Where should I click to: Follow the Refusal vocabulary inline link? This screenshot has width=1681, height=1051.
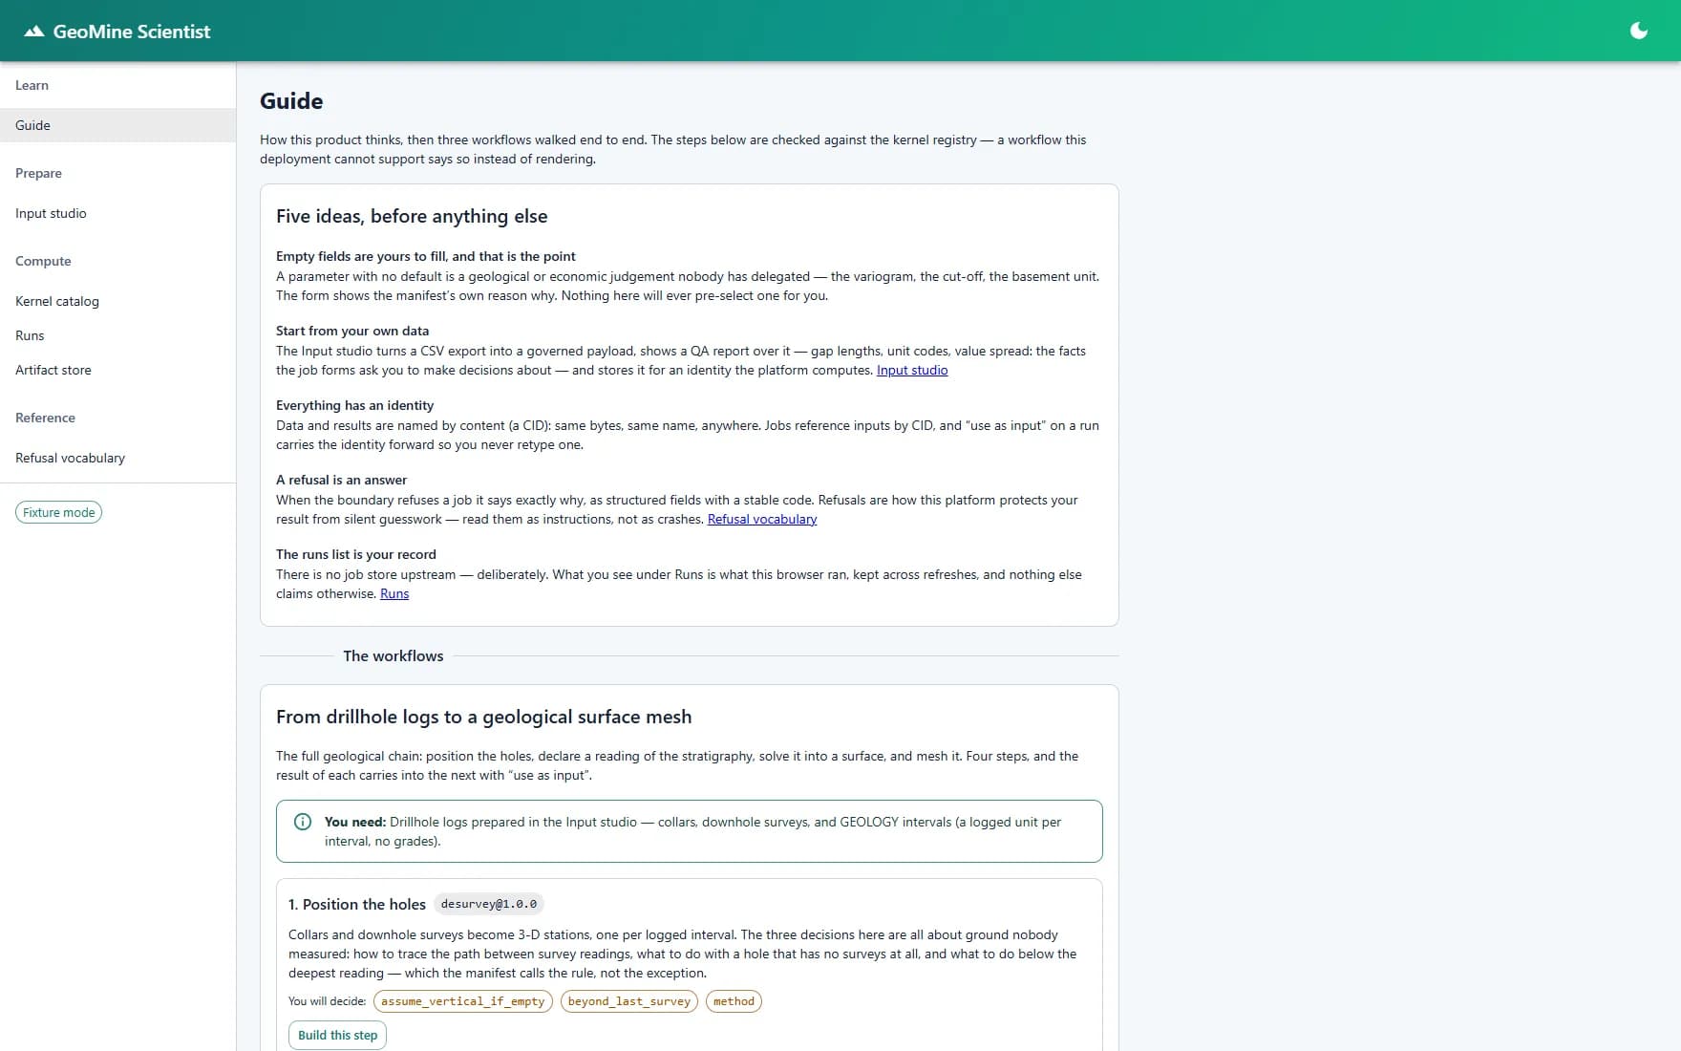tap(762, 519)
